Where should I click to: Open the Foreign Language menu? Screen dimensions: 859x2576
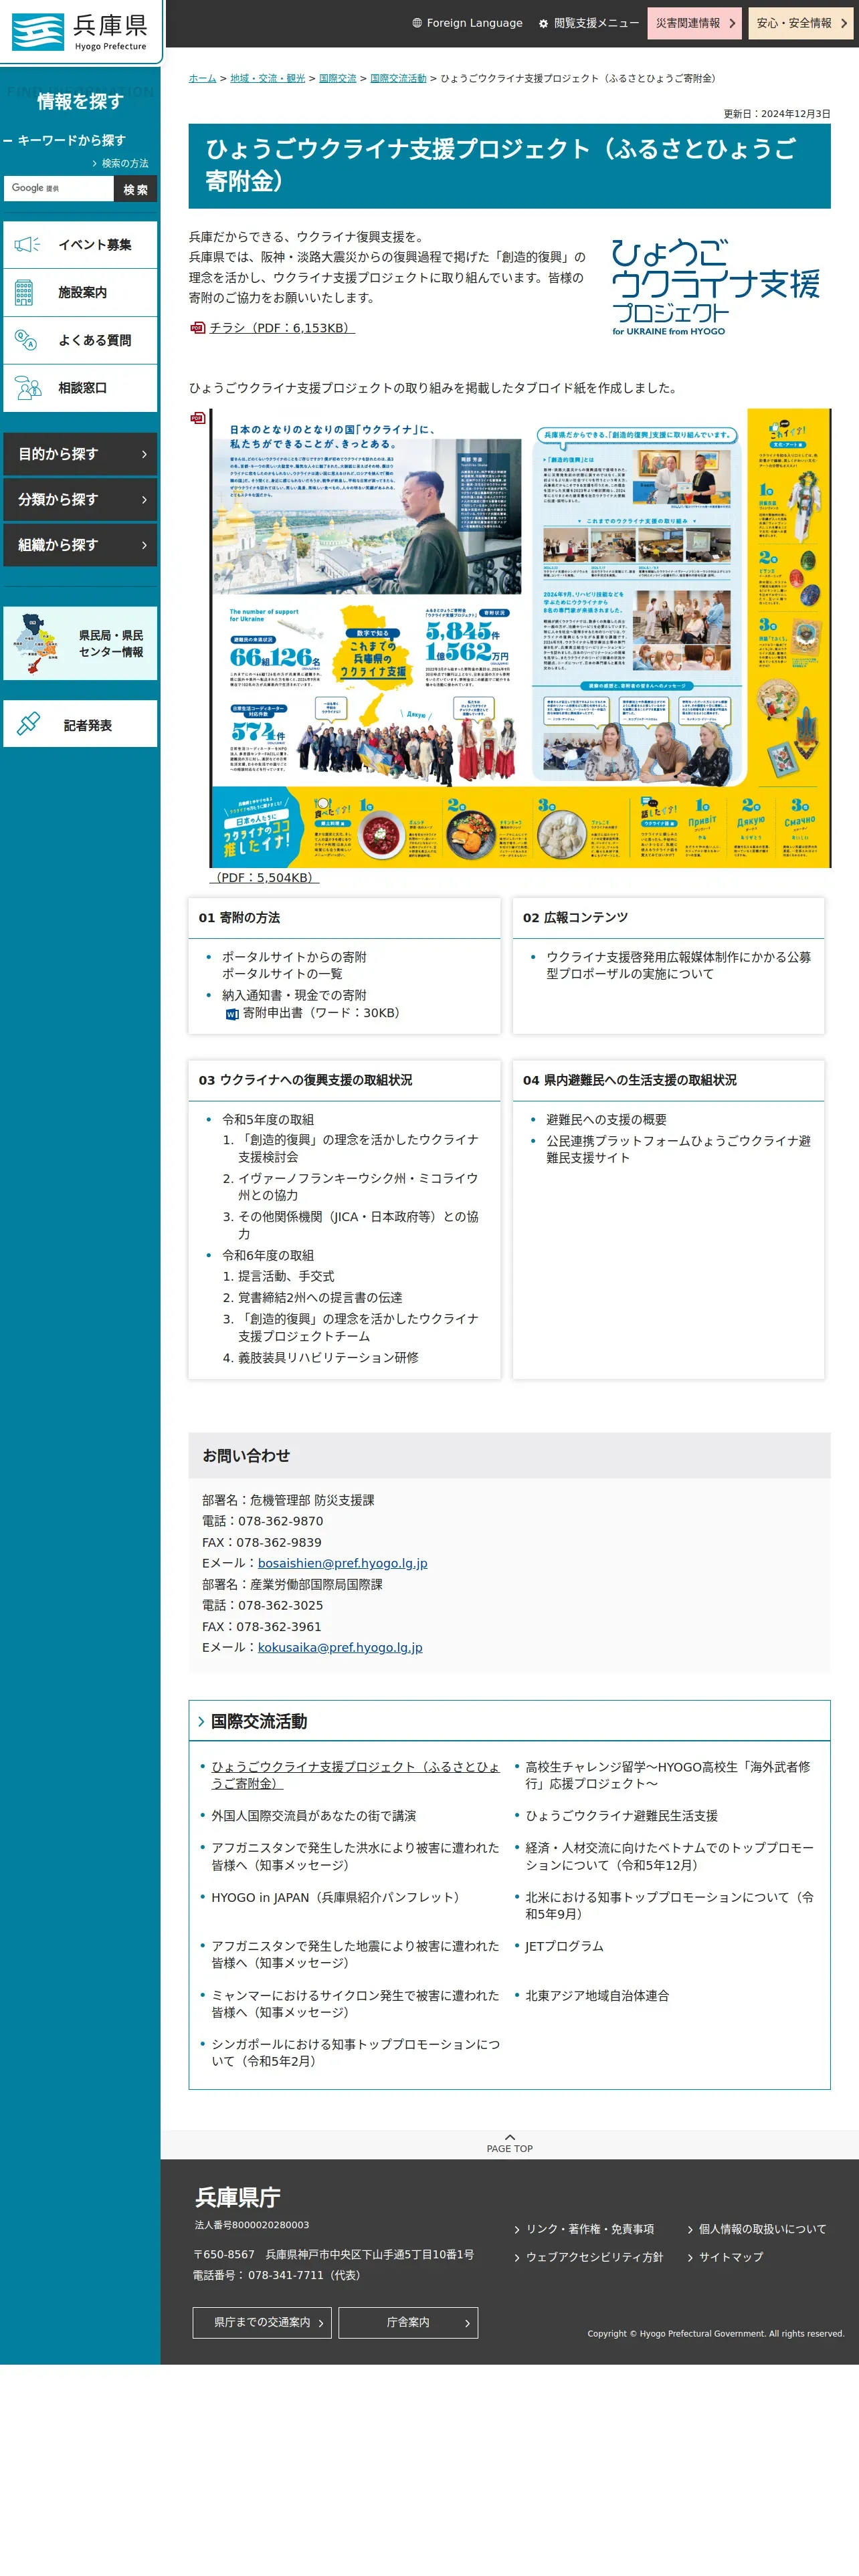[467, 23]
